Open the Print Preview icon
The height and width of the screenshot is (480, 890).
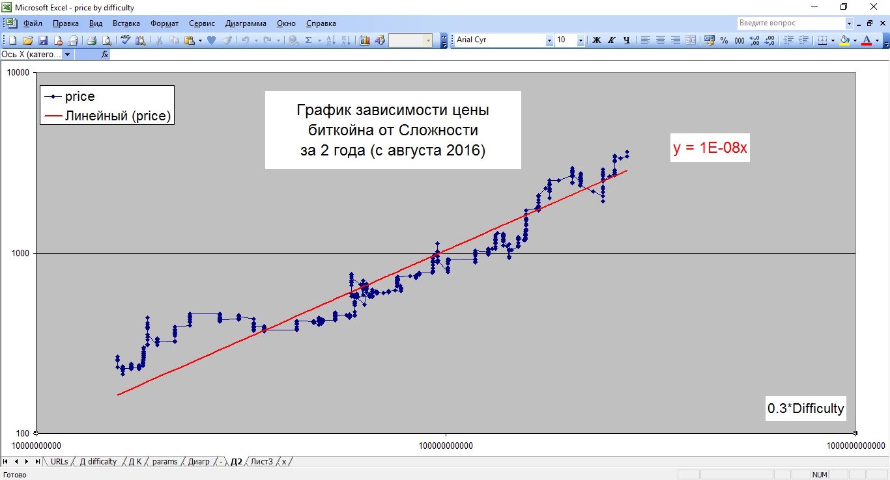tap(106, 40)
